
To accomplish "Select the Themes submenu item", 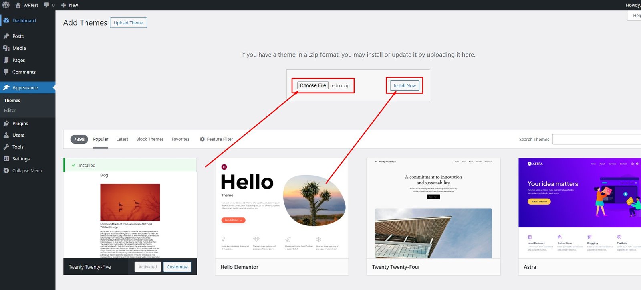I will [12, 101].
